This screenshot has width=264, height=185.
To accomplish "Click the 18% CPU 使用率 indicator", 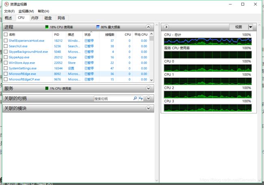I will click(x=59, y=27).
